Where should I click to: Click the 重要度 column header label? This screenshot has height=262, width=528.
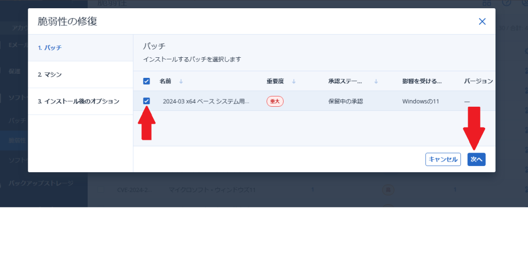[275, 81]
